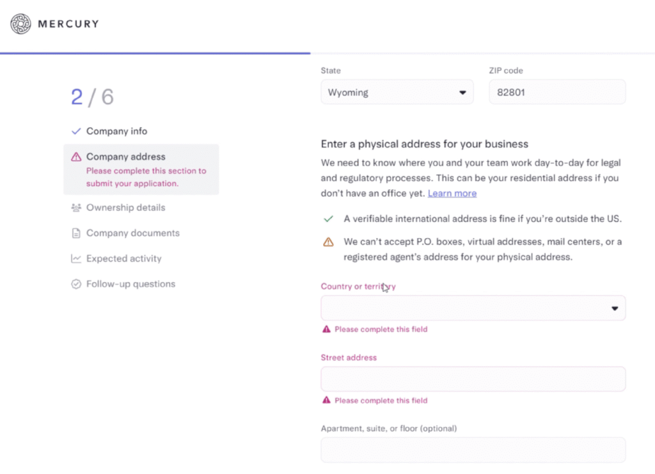Click the MERCURY wordmark text
Screen dimensions: 655x474
pyautogui.click(x=68, y=24)
